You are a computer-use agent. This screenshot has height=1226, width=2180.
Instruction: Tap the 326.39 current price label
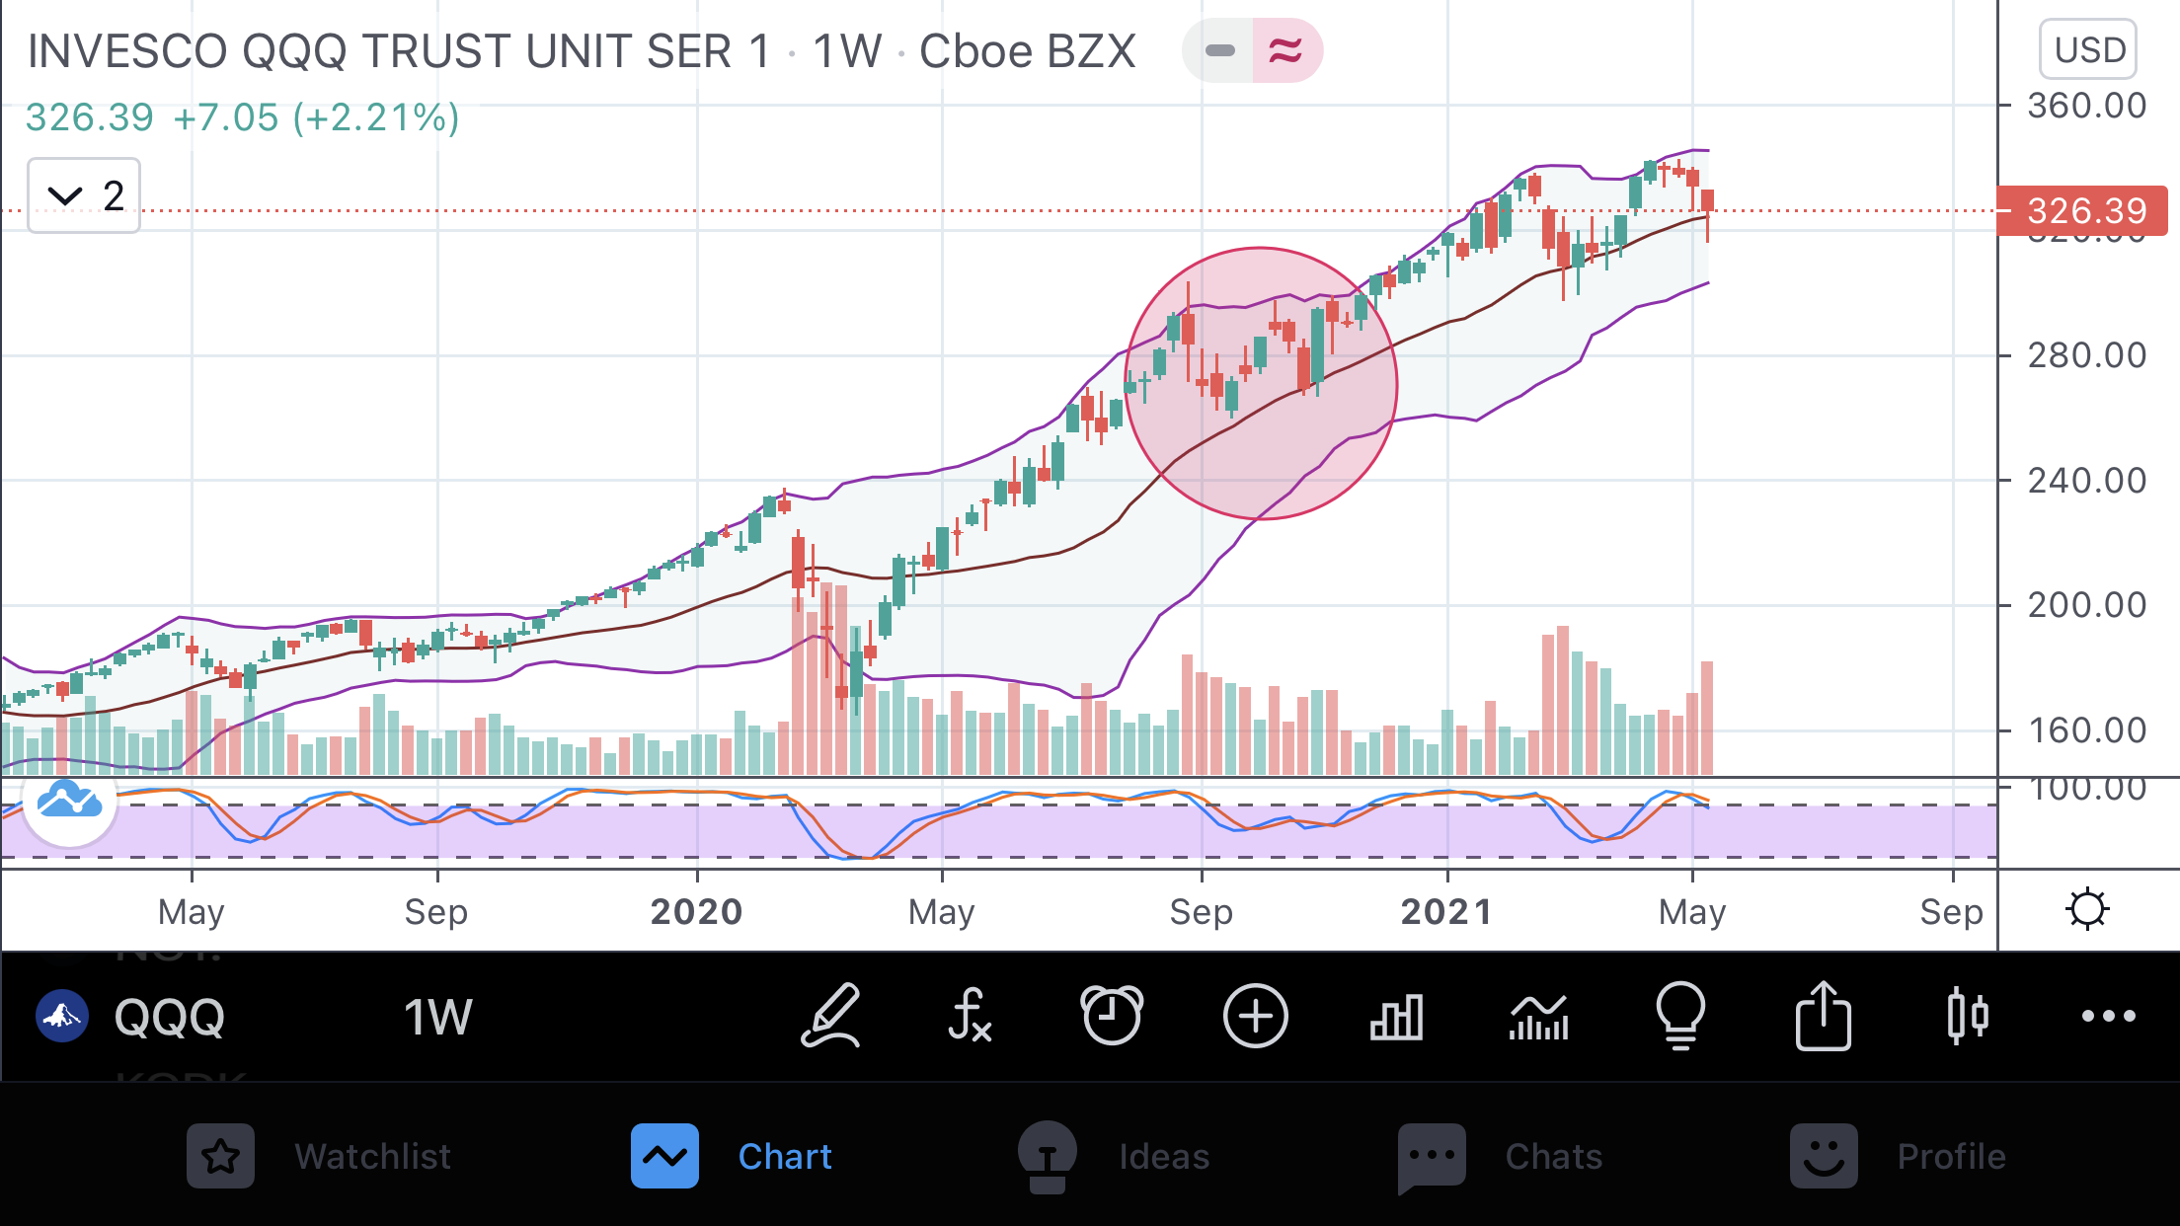(x=2081, y=210)
